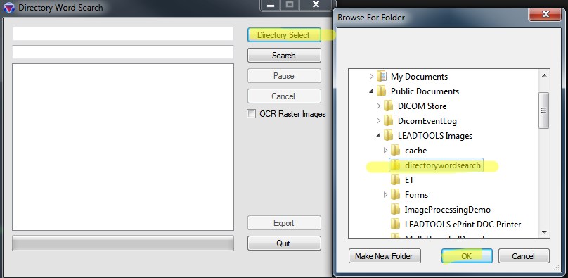Expand the My Documents tree node
This screenshot has height=278, width=568.
[371, 77]
